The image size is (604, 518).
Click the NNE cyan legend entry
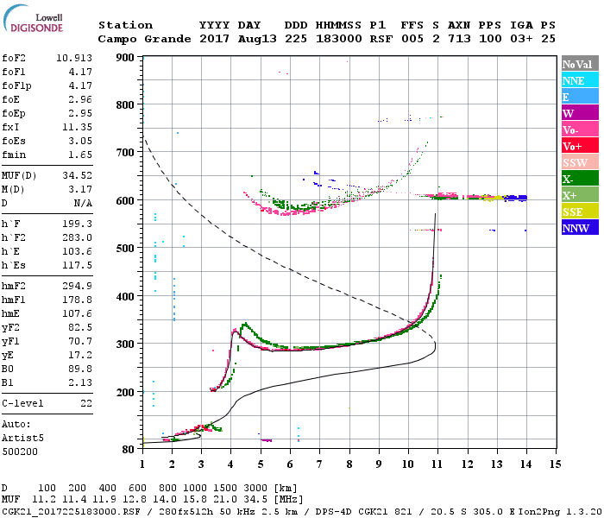(x=580, y=80)
